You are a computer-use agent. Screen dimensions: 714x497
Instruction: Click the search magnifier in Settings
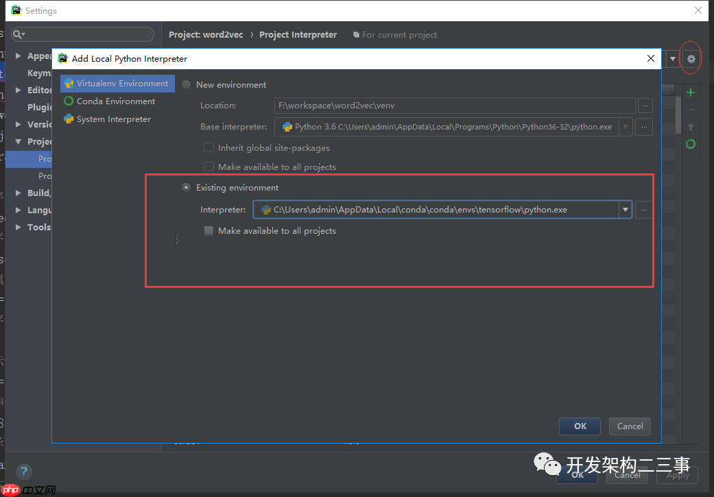[18, 34]
